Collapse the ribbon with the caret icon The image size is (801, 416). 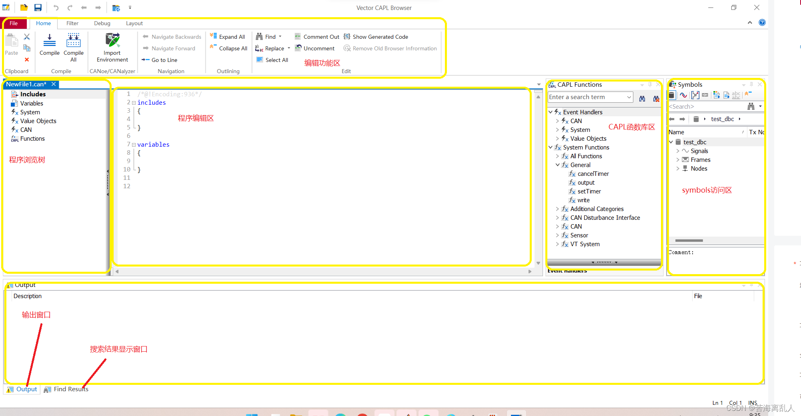750,23
